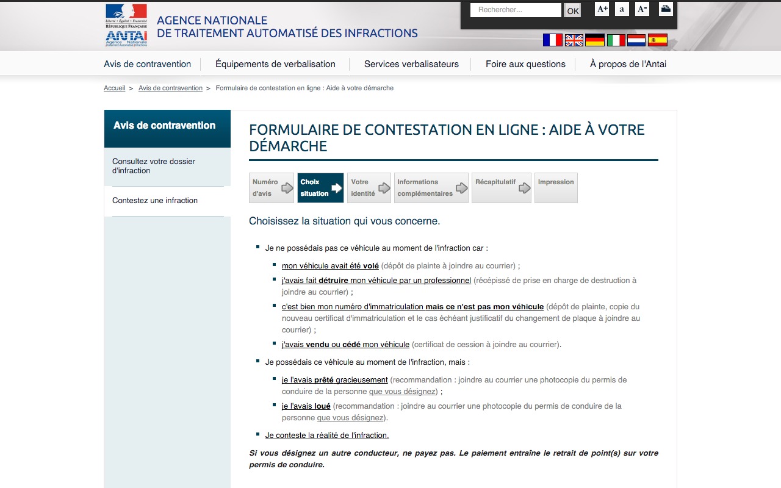
Task: Select Contestez une infraction sidebar item
Action: (167, 201)
